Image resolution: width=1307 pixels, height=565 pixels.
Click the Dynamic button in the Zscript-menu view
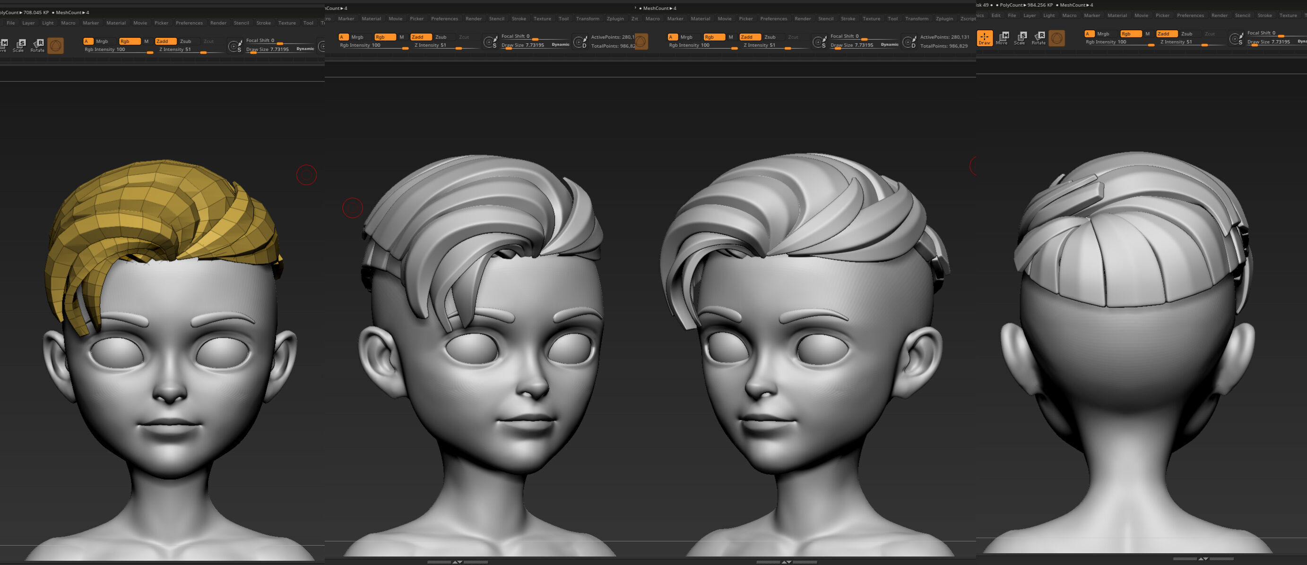(x=890, y=44)
